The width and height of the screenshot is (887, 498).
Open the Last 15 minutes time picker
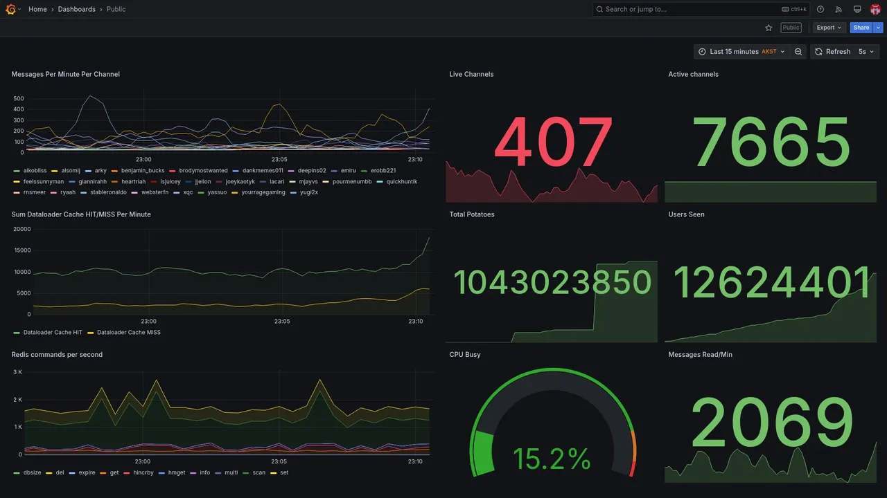tap(741, 52)
